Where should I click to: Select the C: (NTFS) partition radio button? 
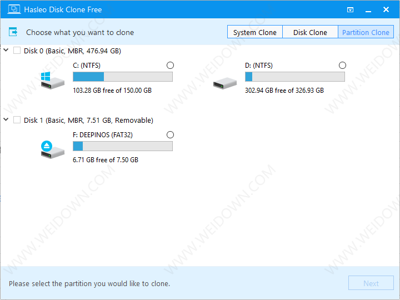click(x=170, y=66)
